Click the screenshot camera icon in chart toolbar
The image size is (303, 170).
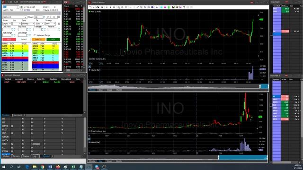98,7
